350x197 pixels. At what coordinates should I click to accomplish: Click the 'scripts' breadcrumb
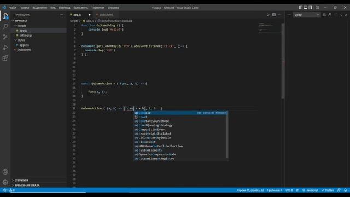[74, 21]
